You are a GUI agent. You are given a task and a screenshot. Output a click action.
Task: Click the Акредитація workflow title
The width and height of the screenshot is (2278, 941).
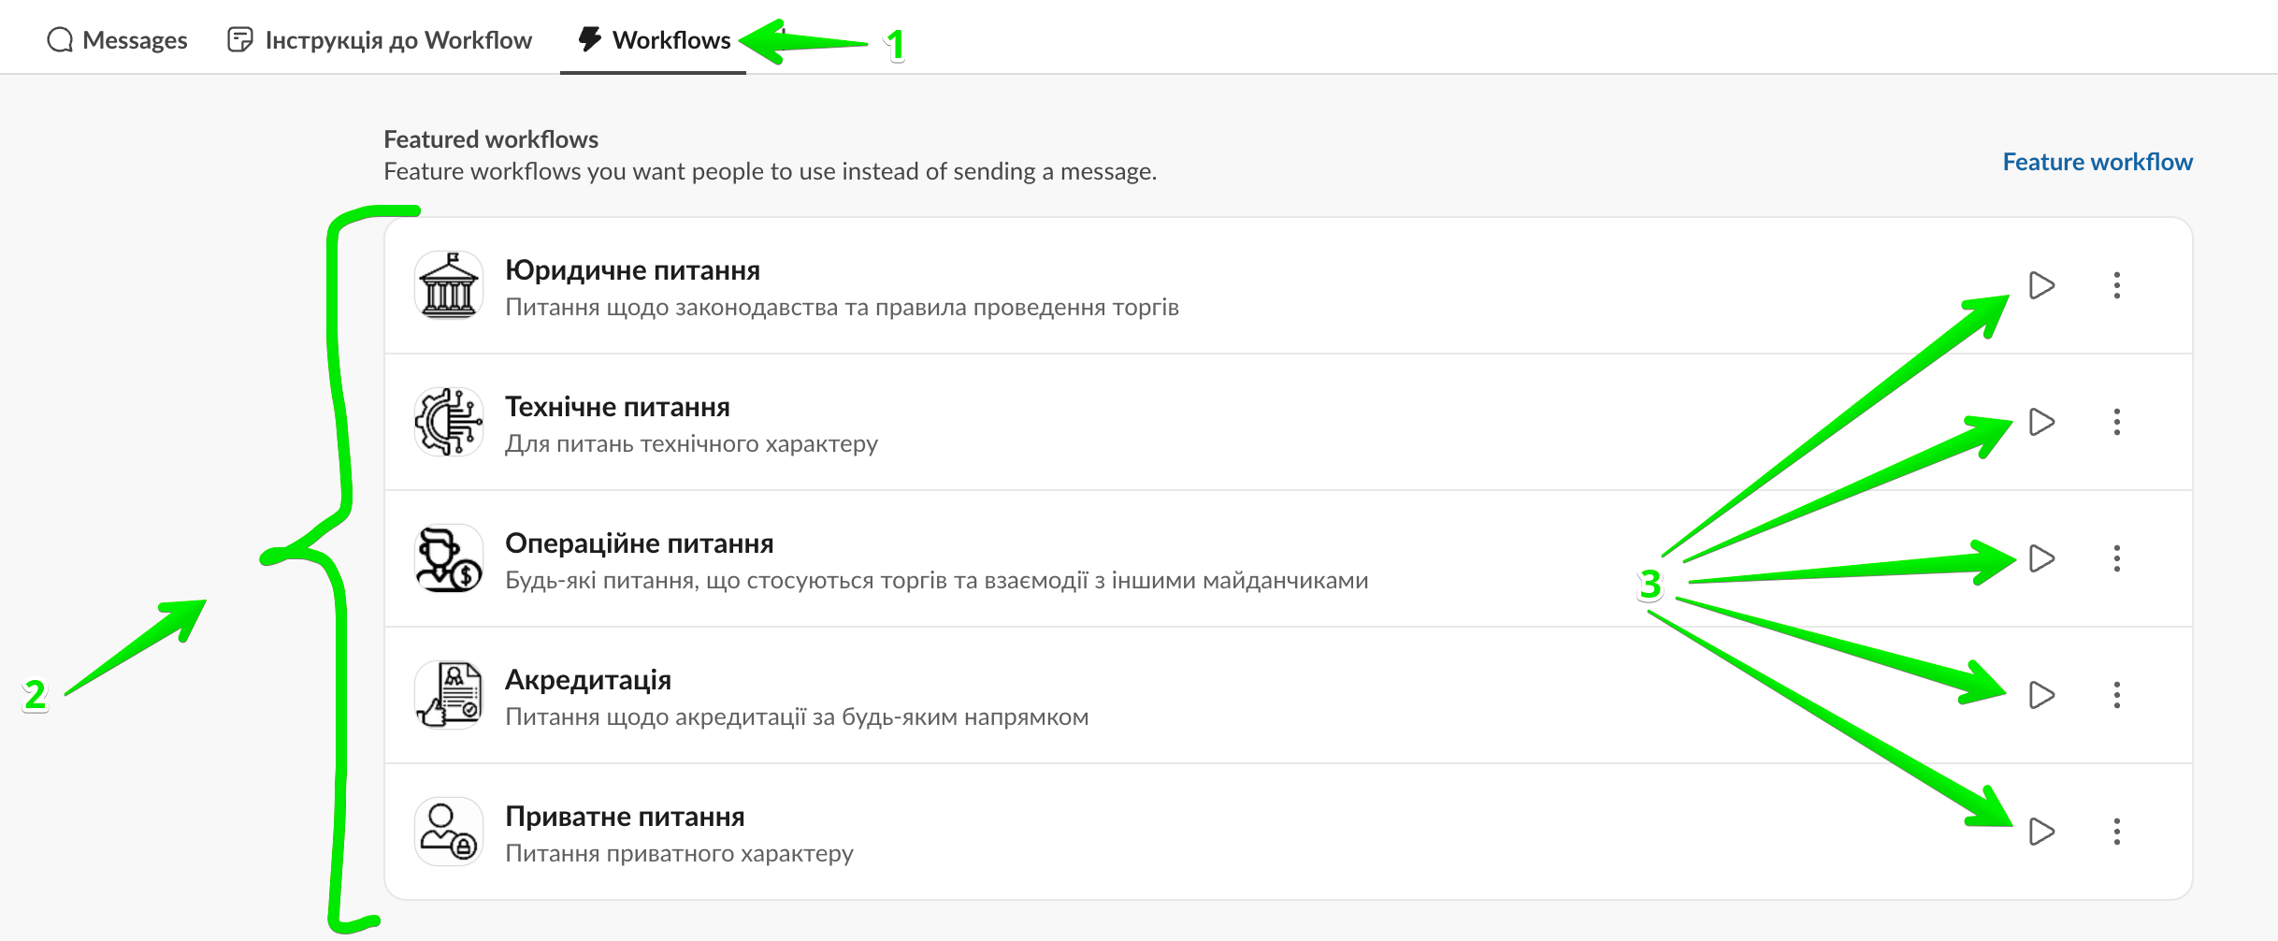(588, 680)
